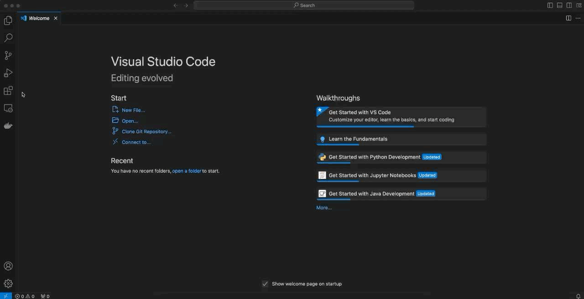584x299 pixels.
Task: Click the Search box in the title bar
Action: click(303, 5)
